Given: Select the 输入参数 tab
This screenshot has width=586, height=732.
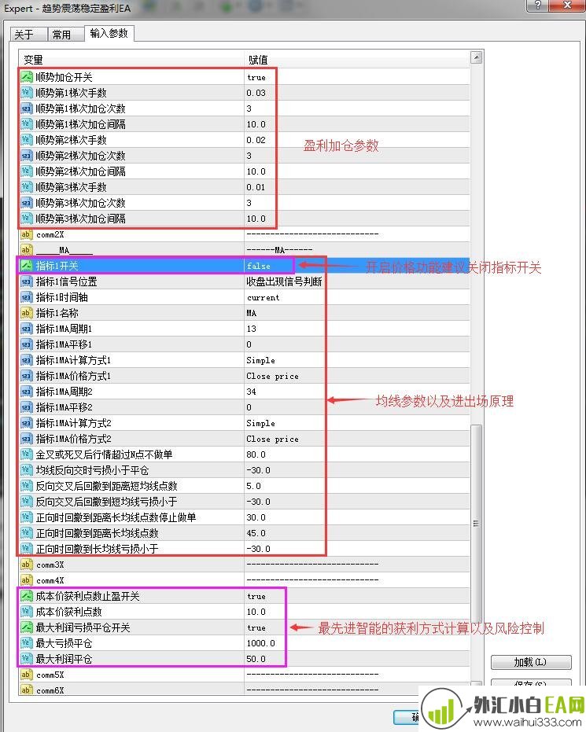Looking at the screenshot, I should (x=109, y=33).
